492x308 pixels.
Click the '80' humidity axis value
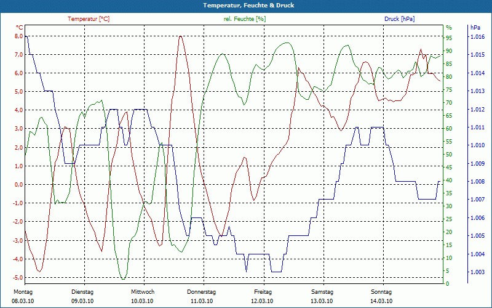tap(449, 76)
